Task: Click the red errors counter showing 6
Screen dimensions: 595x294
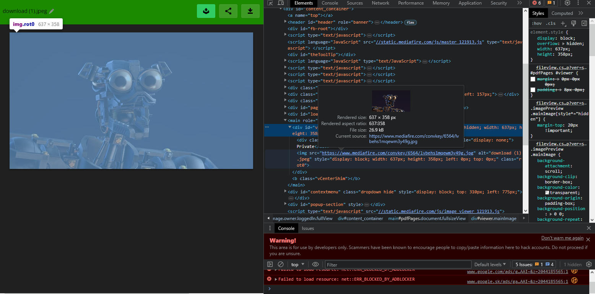Action: [537, 3]
